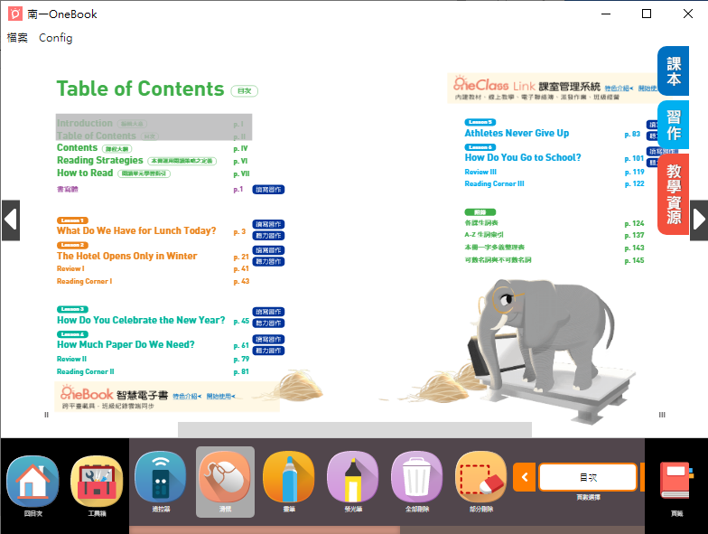708x534 pixels.
Task: Switch to the 教學資源 side tab
Action: coord(674,193)
